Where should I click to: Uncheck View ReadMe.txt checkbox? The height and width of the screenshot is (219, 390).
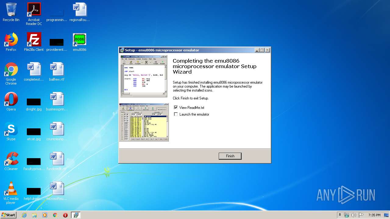(176, 107)
